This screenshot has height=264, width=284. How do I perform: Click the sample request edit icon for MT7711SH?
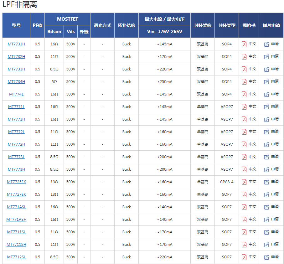coord(266,245)
